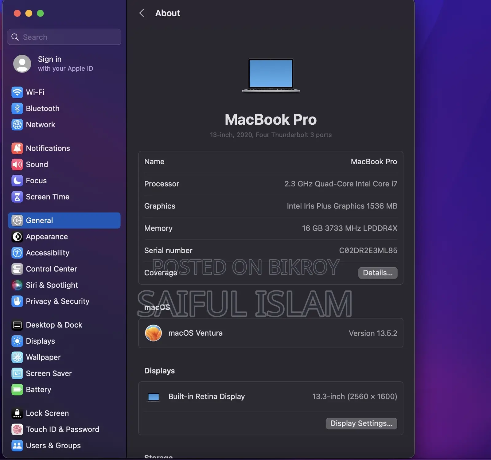Click the Screen Saver icon
This screenshot has height=460, width=491.
point(17,373)
